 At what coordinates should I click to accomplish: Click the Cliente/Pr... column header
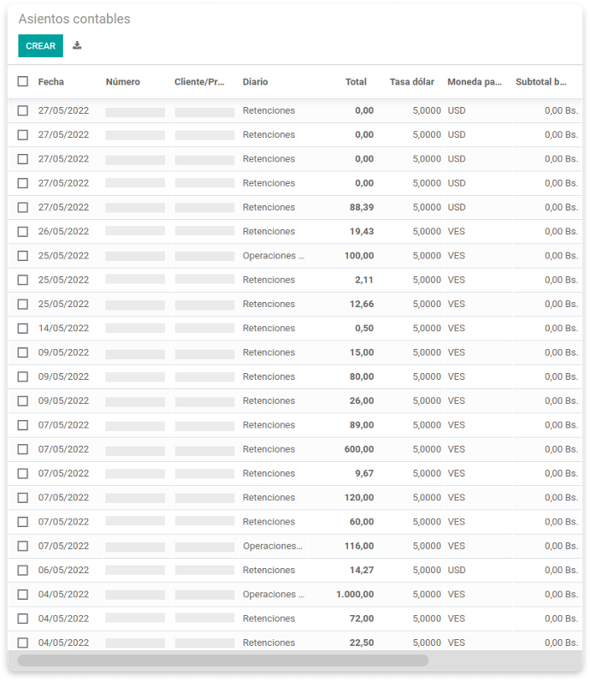[x=199, y=81]
